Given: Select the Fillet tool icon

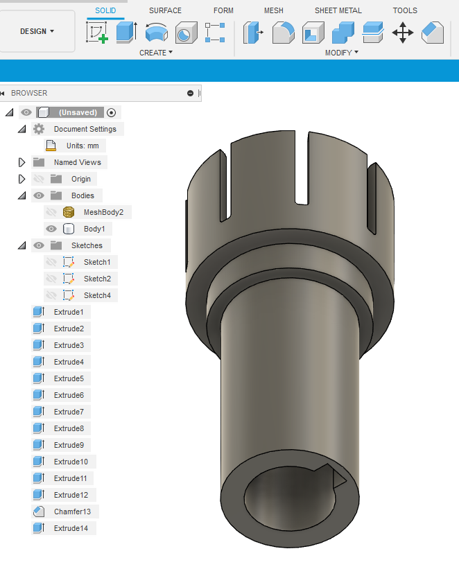Looking at the screenshot, I should [x=283, y=33].
